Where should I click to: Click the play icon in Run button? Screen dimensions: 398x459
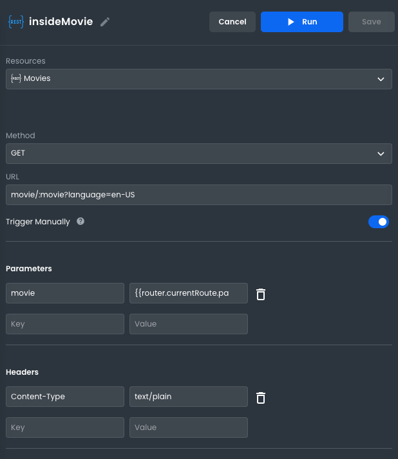(290, 22)
